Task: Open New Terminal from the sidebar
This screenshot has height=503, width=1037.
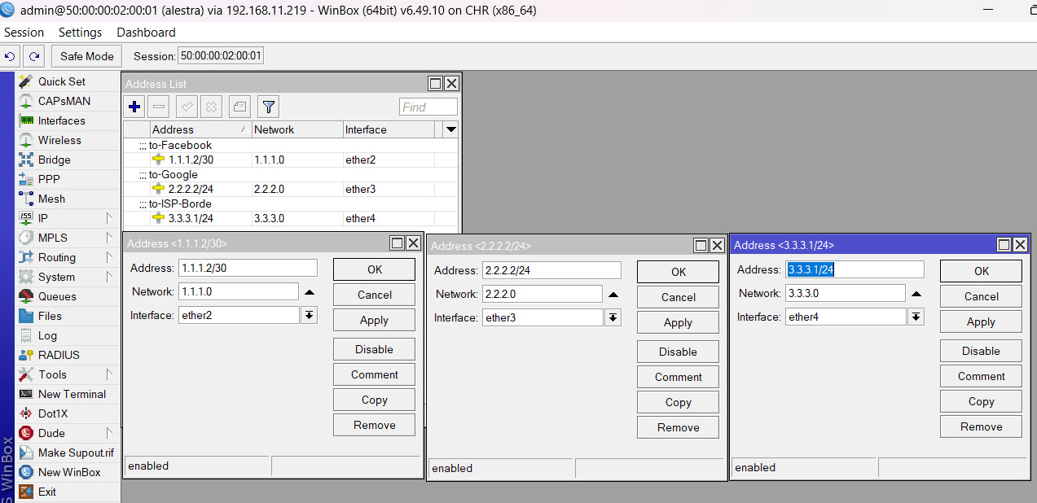Action: [72, 394]
